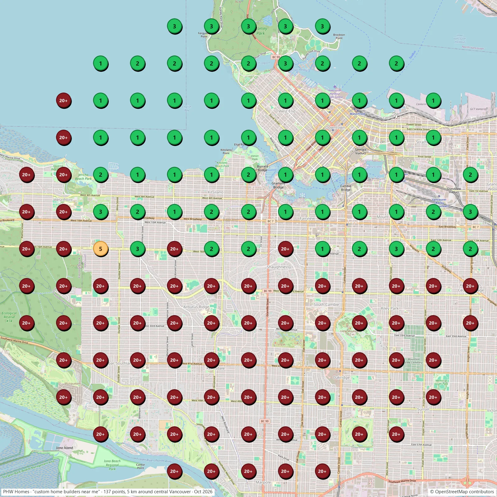Click the Brockton Point label
The image size is (497, 497).
point(339,36)
